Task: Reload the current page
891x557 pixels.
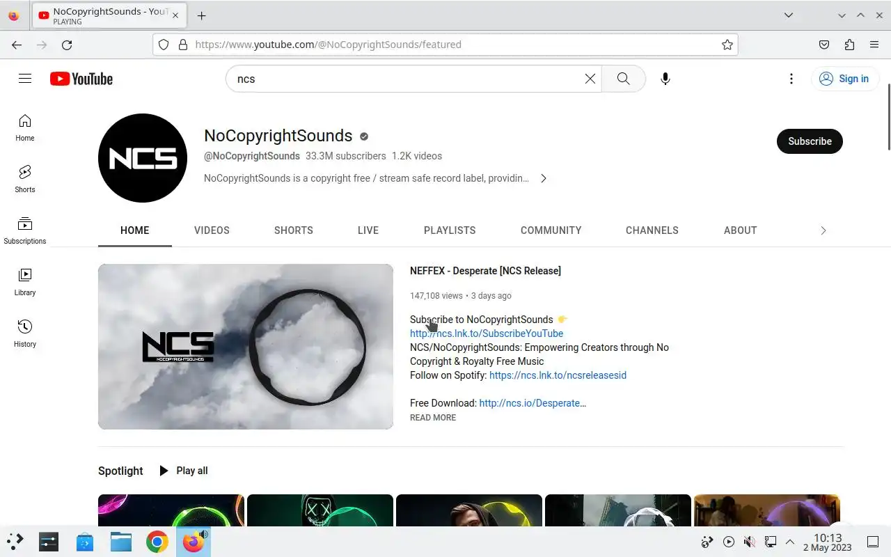Action: click(67, 45)
